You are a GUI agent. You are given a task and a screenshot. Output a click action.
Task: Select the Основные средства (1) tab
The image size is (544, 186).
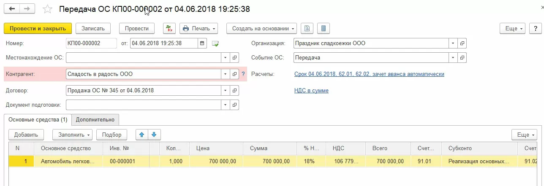coord(38,120)
